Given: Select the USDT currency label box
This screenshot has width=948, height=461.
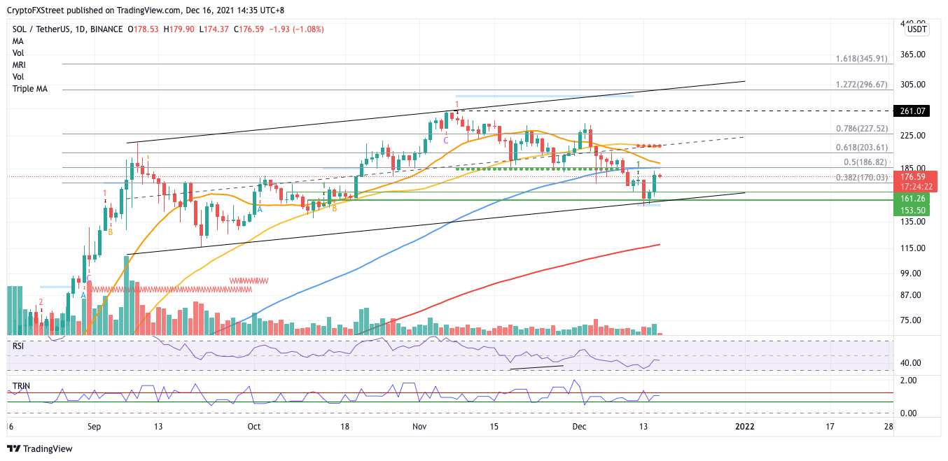Looking at the screenshot, I should click(916, 29).
